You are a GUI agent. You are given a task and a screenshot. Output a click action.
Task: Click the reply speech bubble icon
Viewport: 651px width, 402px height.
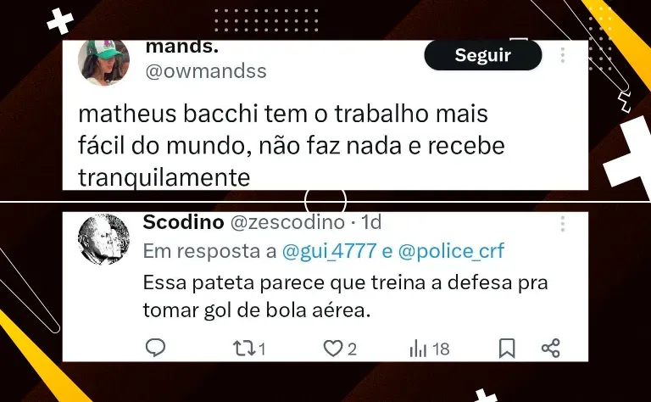tap(156, 348)
